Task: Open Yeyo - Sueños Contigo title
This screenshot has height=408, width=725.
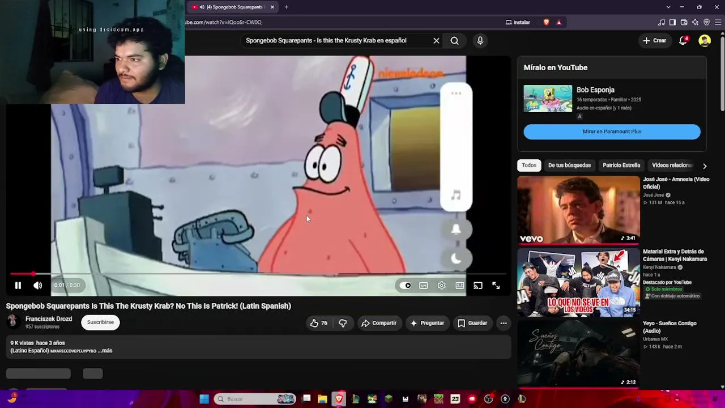Action: pos(669,327)
